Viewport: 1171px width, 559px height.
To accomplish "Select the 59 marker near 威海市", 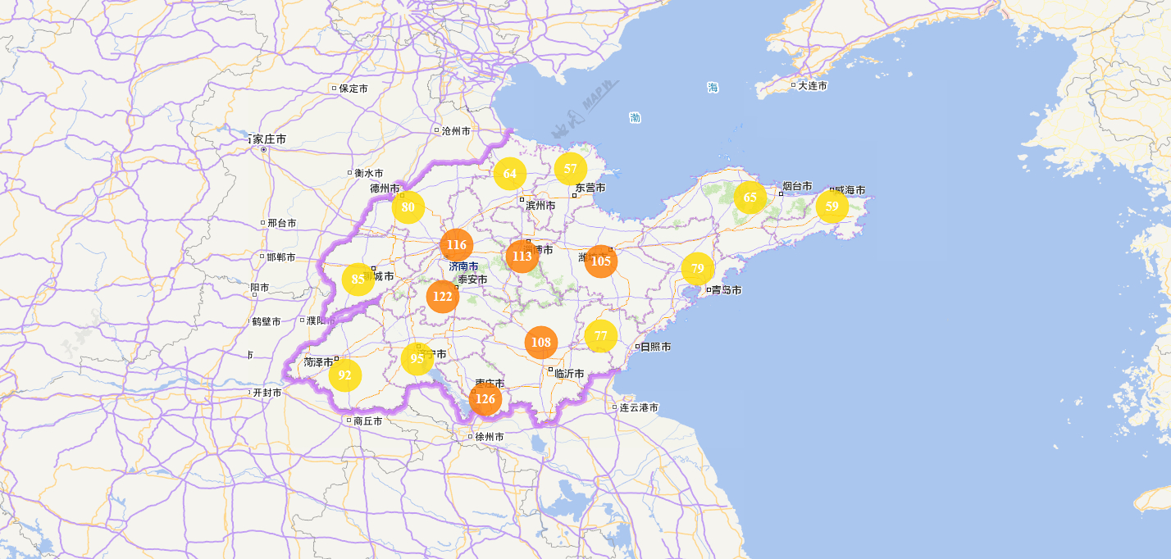I will click(832, 208).
